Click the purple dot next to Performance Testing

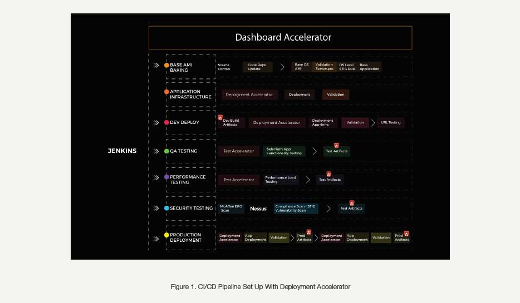click(x=166, y=177)
